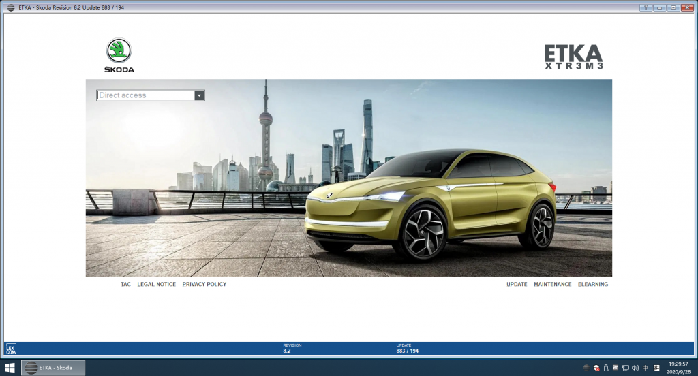This screenshot has width=698, height=376.
Task: Close the ETKA window
Action: click(x=687, y=7)
